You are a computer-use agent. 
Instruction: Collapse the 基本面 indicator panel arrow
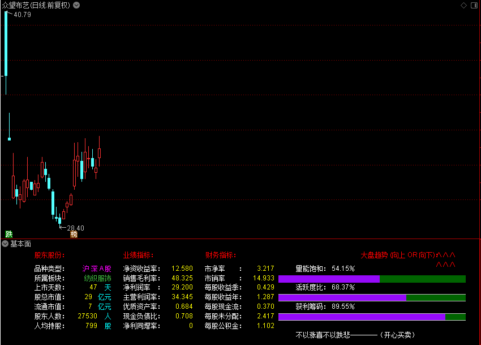click(5, 244)
